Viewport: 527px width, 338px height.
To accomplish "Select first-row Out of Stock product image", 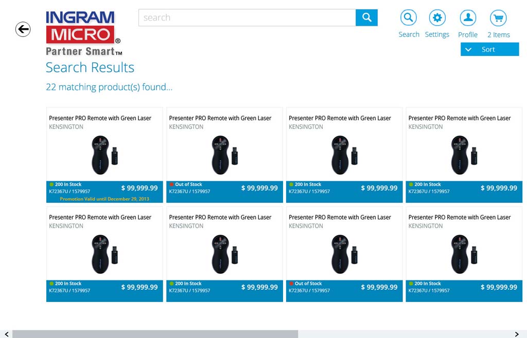I will 224,155.
